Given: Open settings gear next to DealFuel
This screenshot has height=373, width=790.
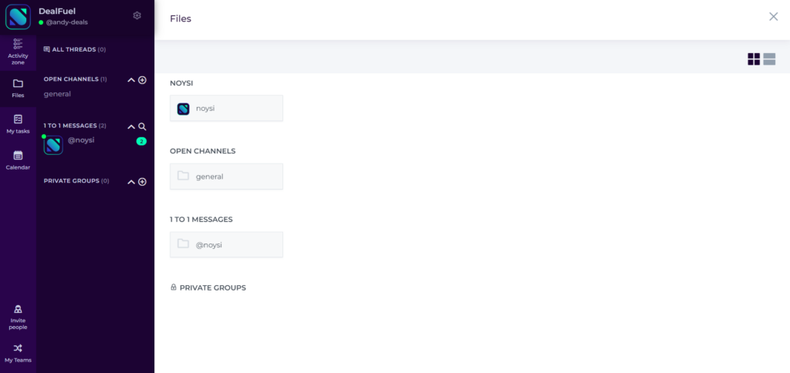Looking at the screenshot, I should (x=137, y=15).
